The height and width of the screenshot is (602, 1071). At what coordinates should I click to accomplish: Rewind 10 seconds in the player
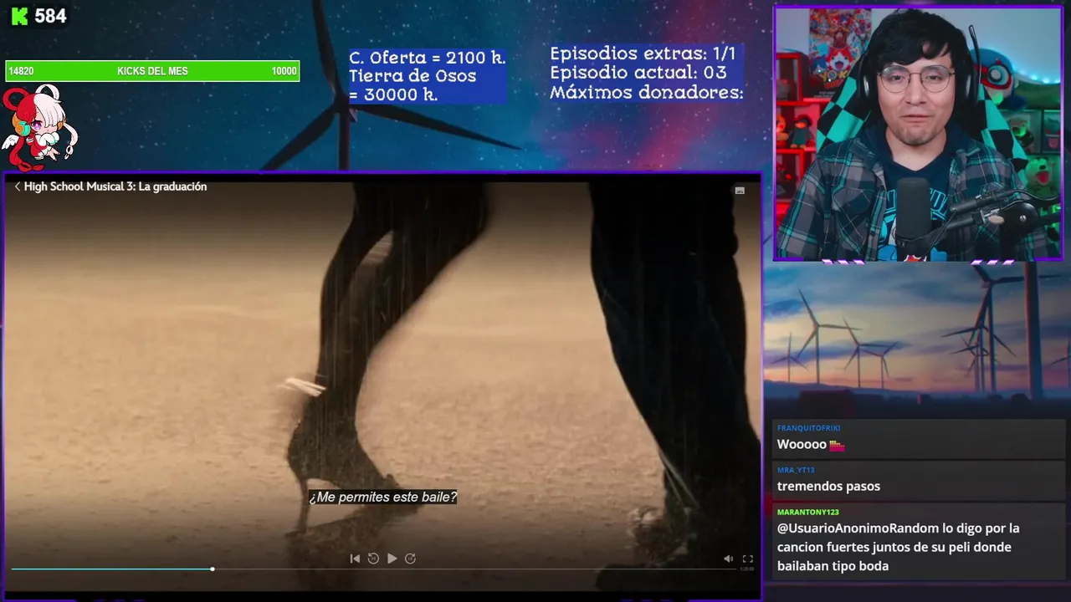(373, 559)
